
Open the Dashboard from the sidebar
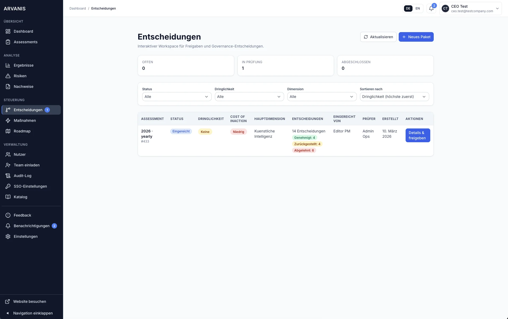coord(23,31)
